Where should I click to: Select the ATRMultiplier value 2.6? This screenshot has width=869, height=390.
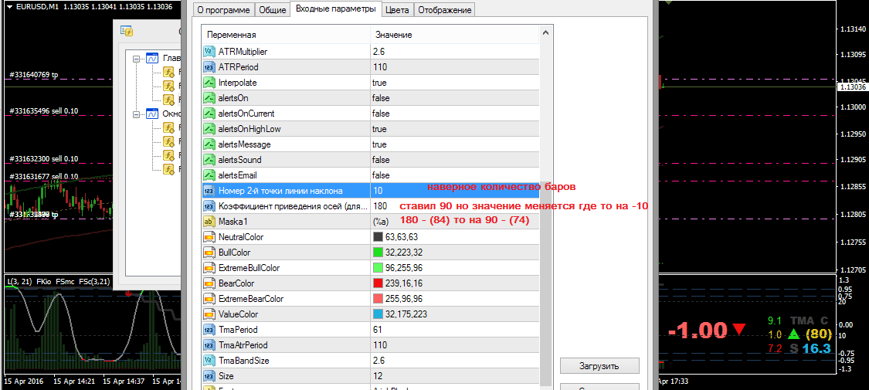click(x=378, y=52)
